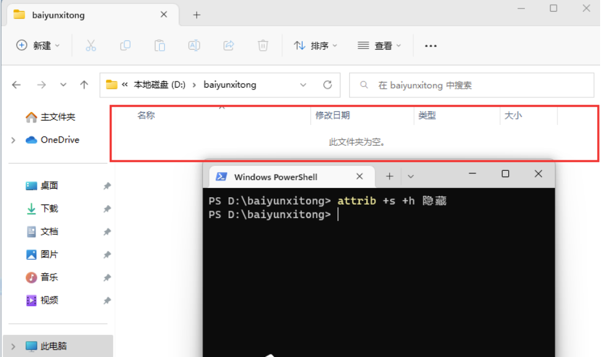605x357 pixels.
Task: Click the Cut scissors icon in toolbar
Action: [91, 45]
